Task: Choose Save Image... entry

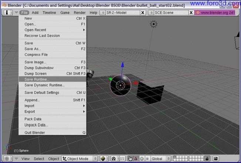Action: 52,62
